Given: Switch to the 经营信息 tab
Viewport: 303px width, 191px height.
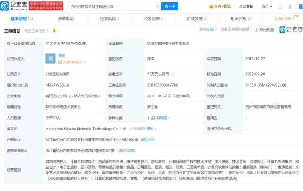Looking at the screenshot, I should tap(153, 19).
